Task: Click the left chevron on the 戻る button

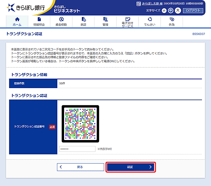Action: point(61,167)
